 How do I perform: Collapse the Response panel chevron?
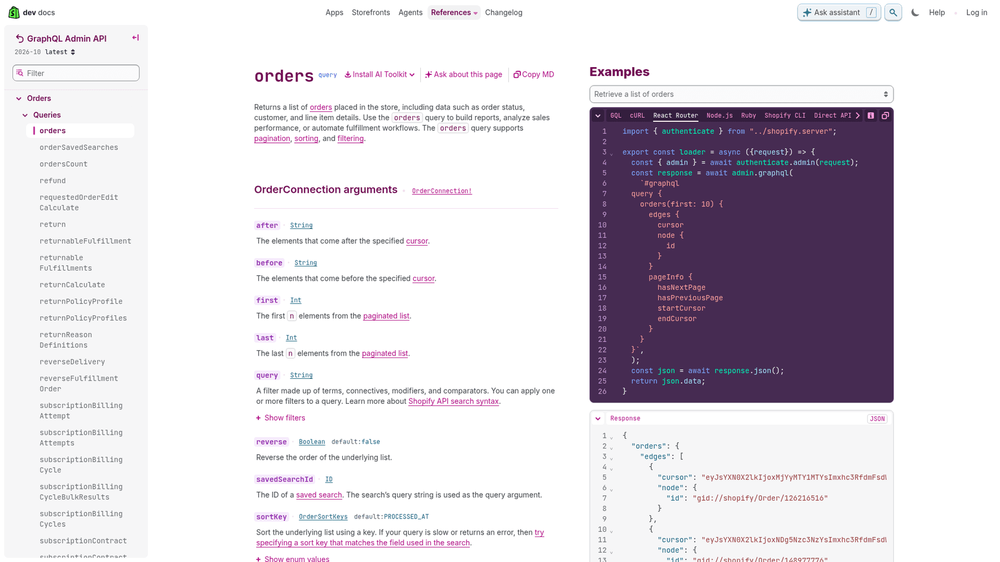click(598, 419)
